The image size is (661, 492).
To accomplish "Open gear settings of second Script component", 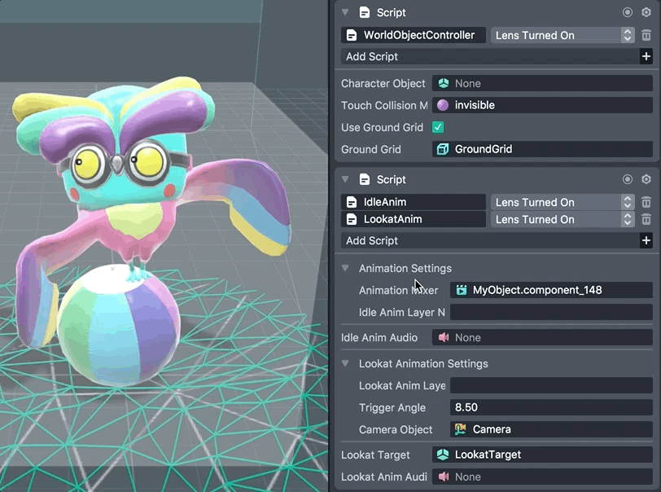I will (x=646, y=179).
